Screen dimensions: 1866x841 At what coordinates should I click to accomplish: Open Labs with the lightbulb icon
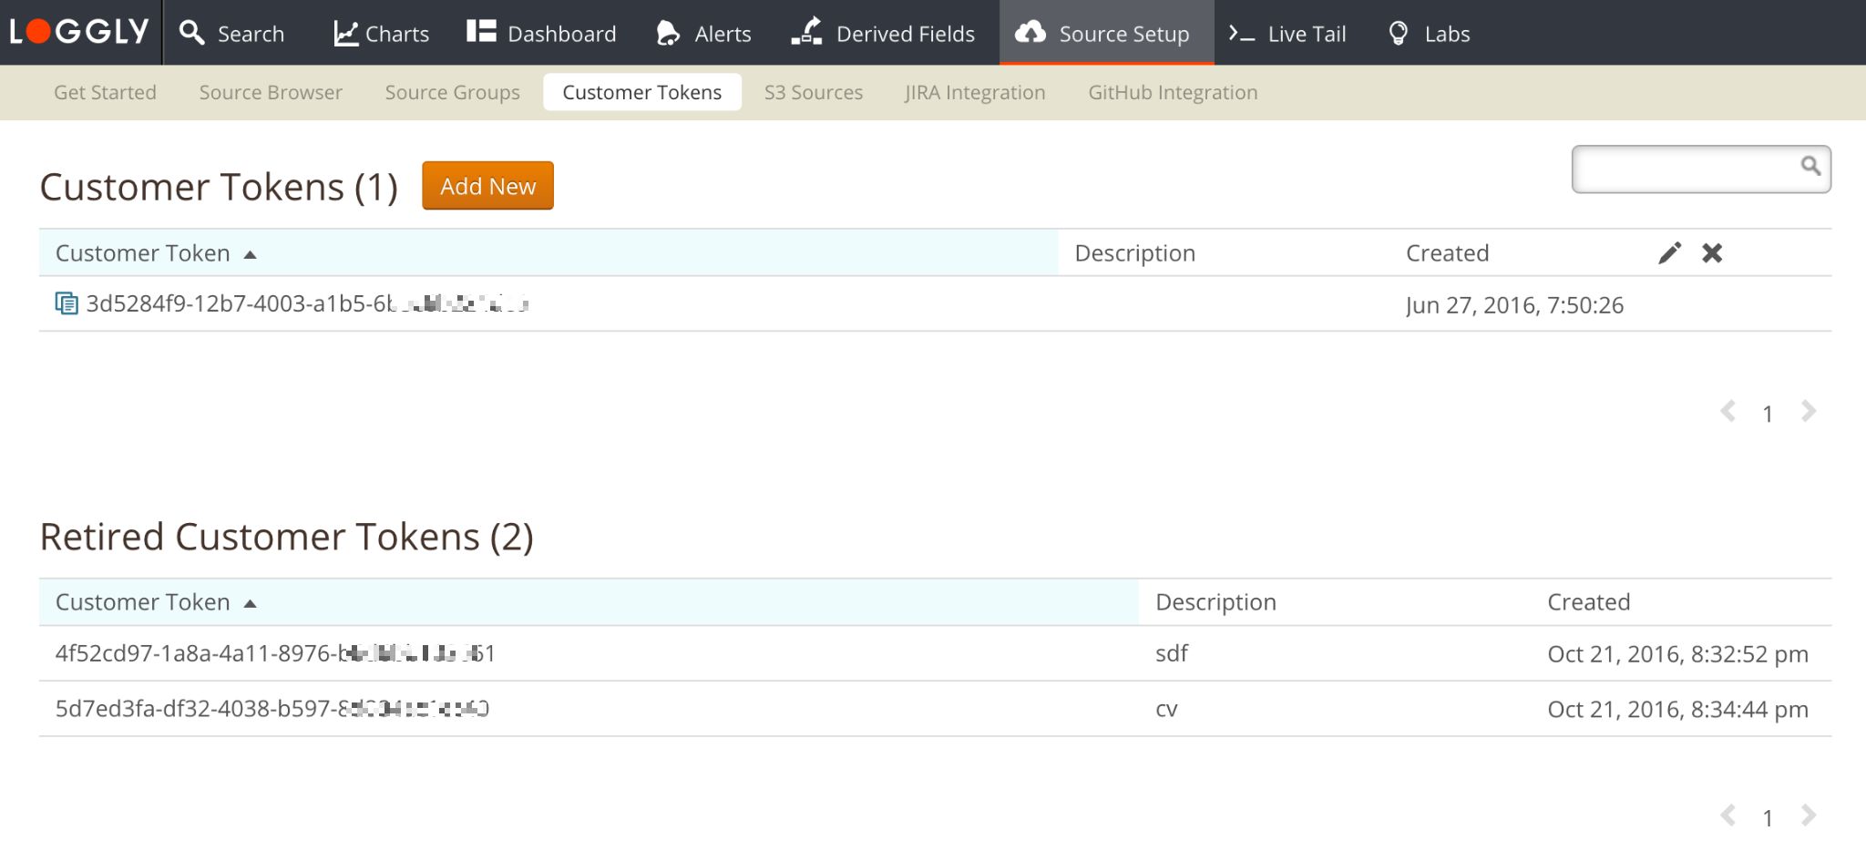[1428, 34]
